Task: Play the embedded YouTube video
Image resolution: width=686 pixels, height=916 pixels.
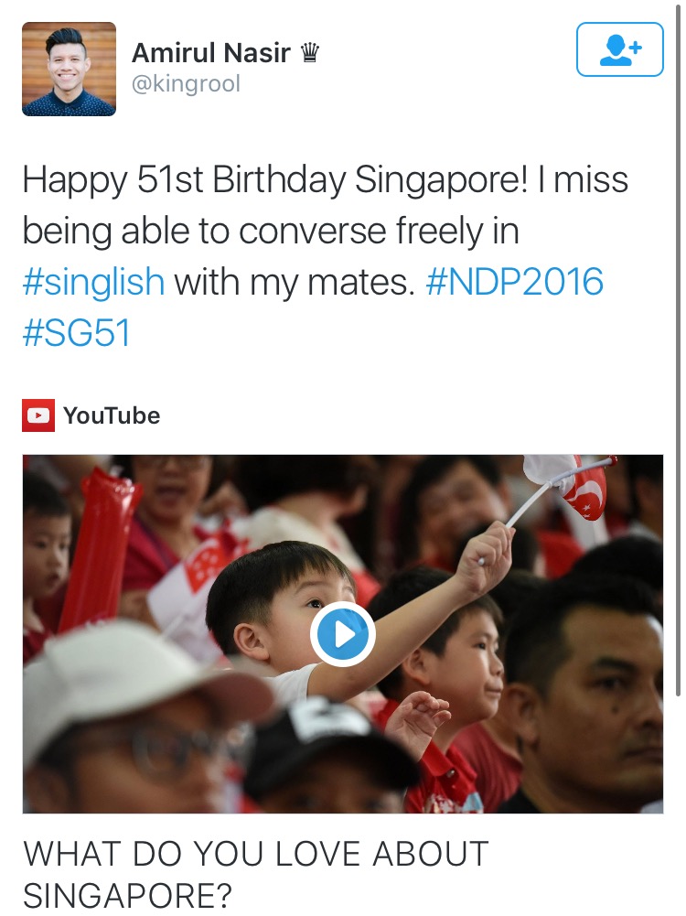Action: 343,634
